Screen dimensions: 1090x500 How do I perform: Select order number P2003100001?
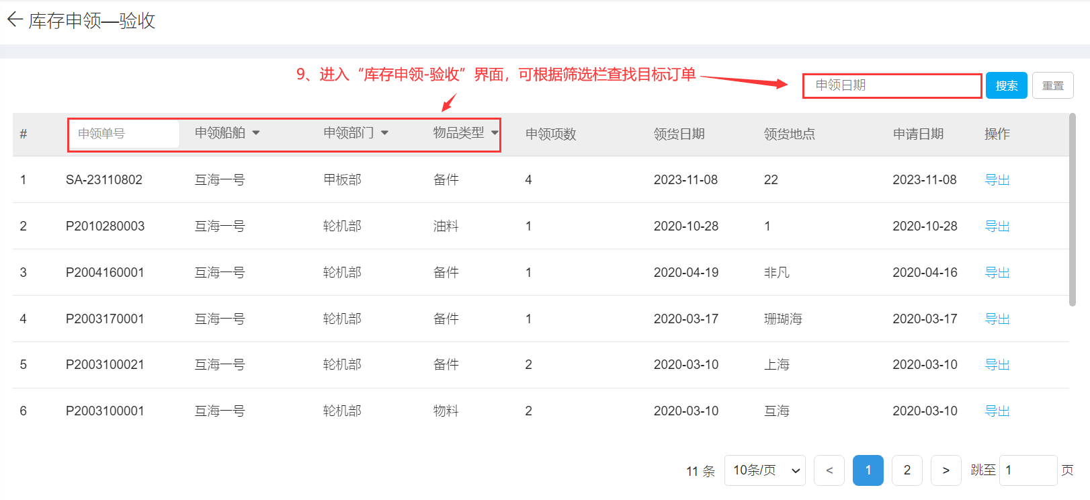[105, 411]
